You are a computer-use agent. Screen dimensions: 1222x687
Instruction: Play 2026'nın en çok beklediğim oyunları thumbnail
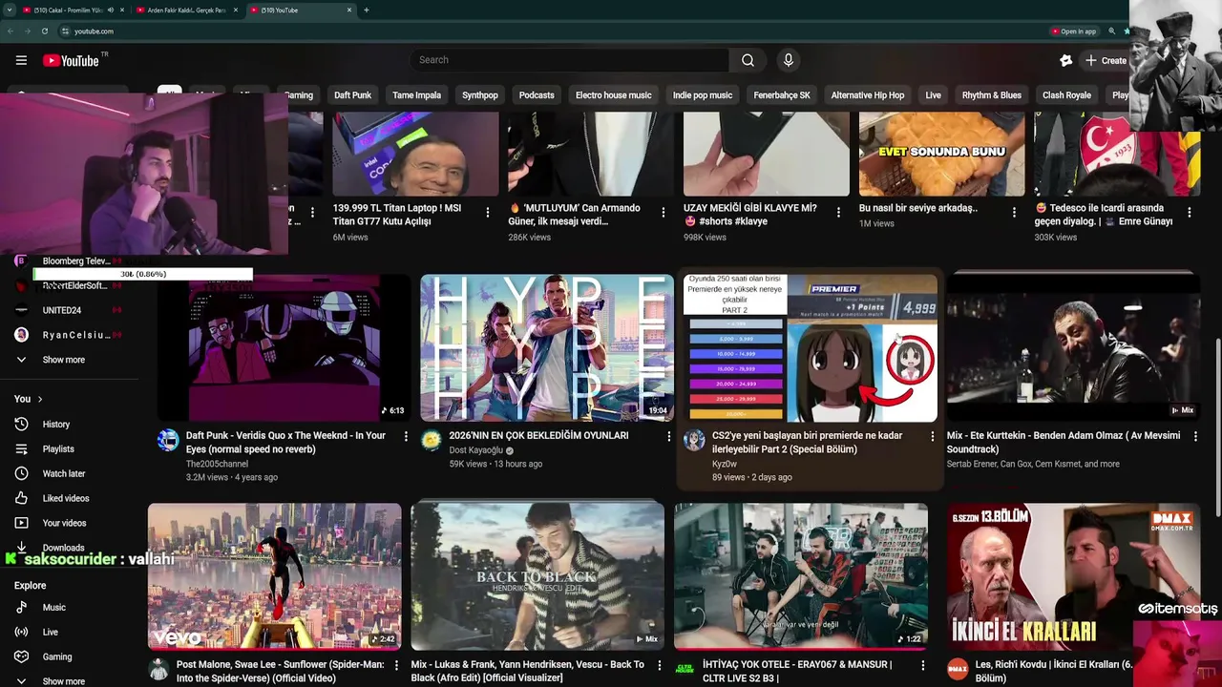pyautogui.click(x=547, y=347)
